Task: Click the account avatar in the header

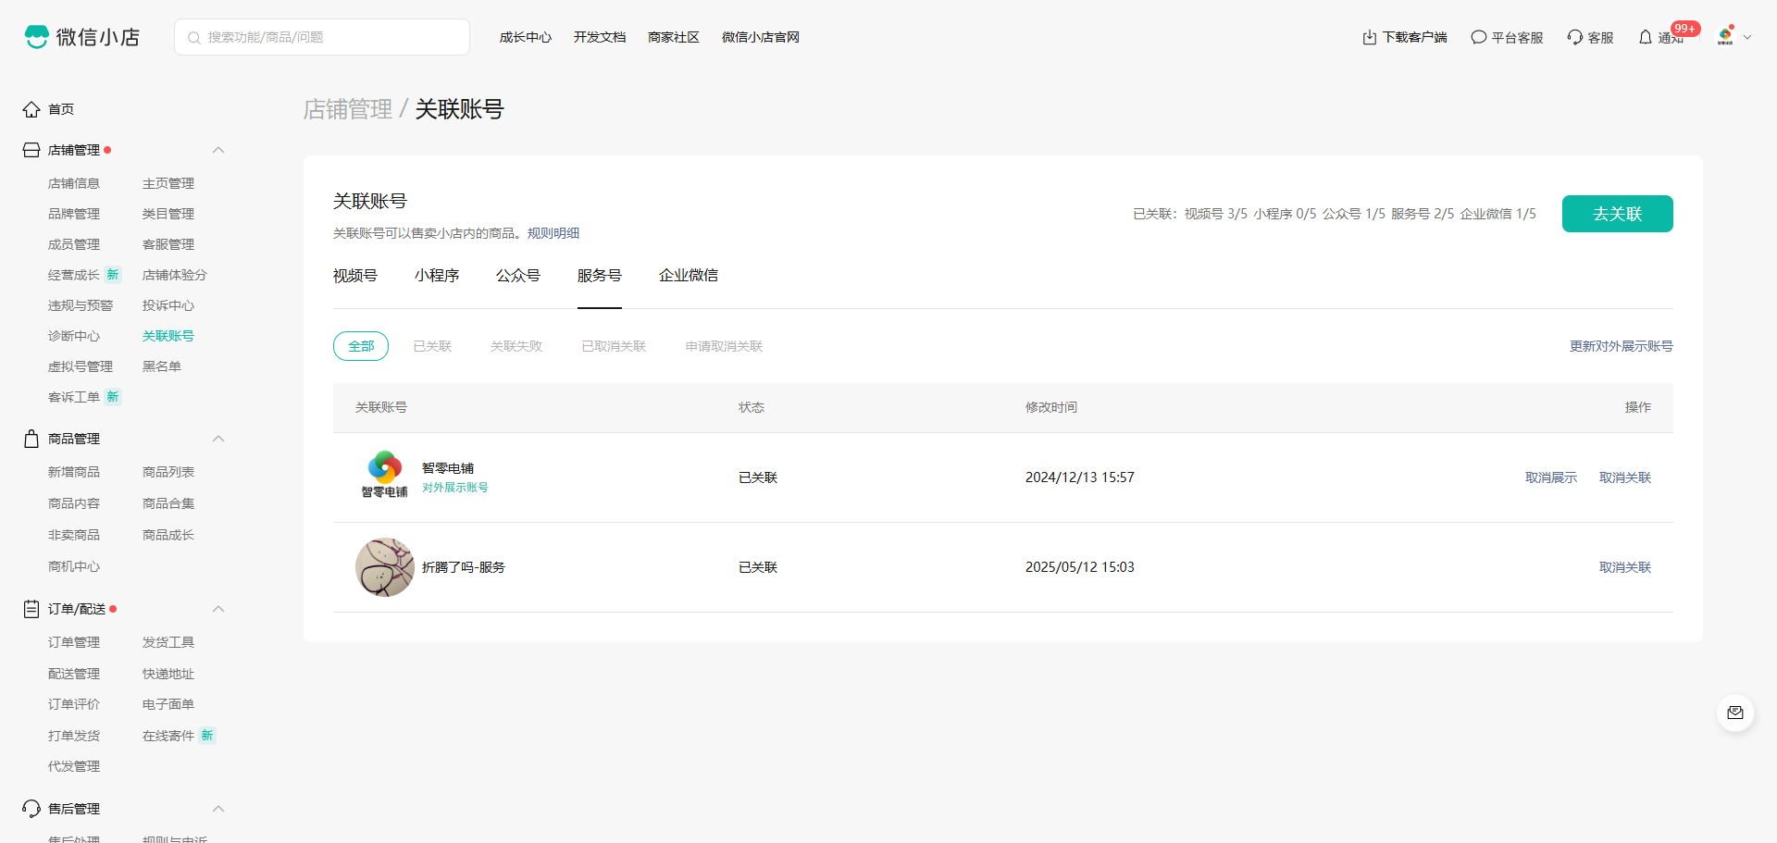Action: tap(1725, 36)
